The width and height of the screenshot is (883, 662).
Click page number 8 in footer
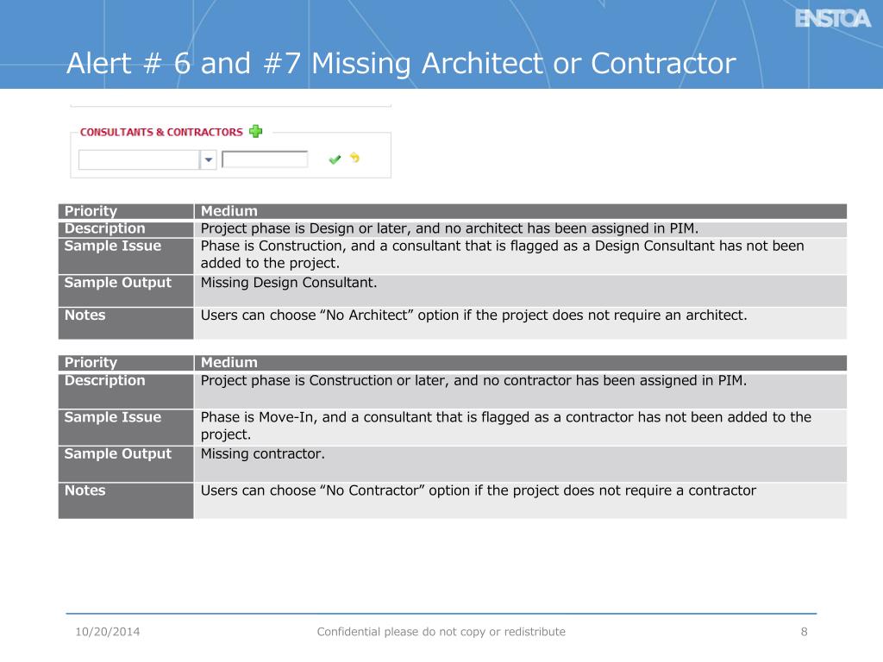pyautogui.click(x=805, y=632)
